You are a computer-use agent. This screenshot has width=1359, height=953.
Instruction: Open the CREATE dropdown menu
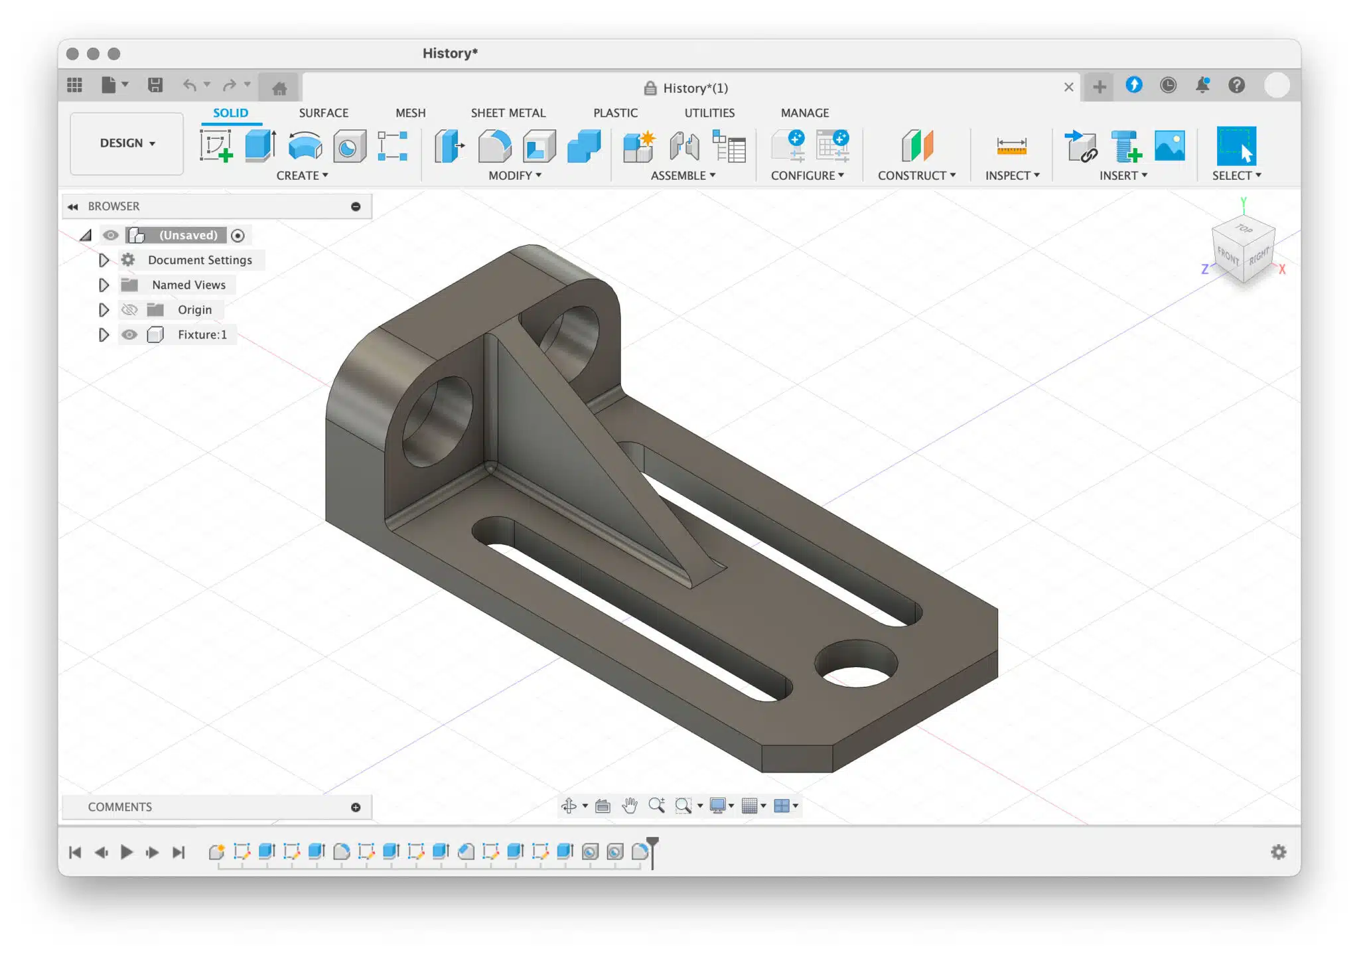coord(302,175)
